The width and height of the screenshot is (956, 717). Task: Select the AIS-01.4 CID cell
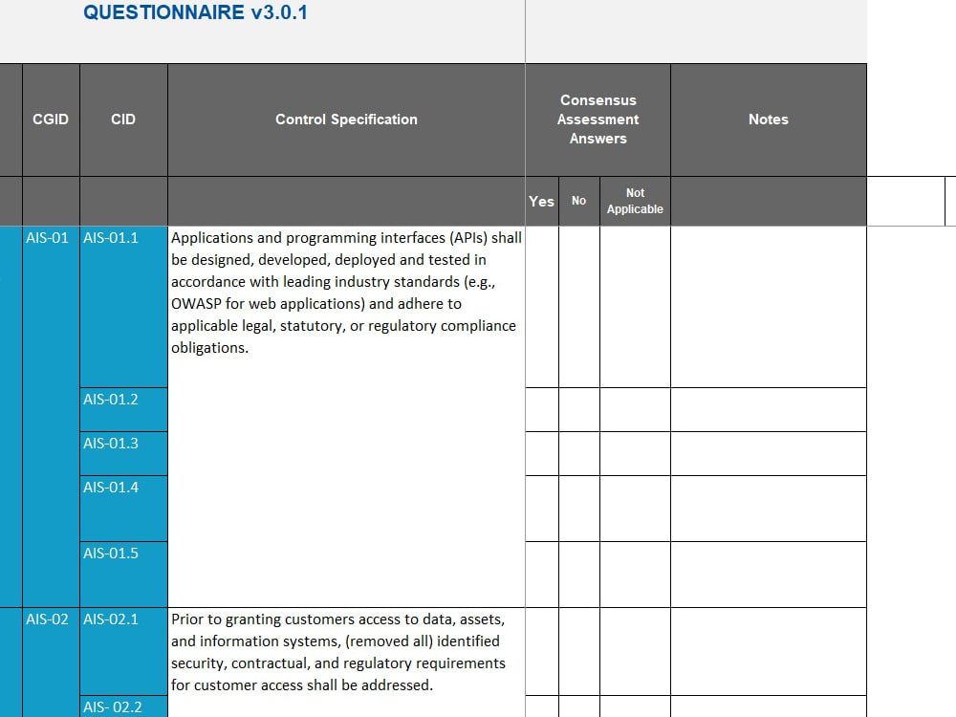123,509
